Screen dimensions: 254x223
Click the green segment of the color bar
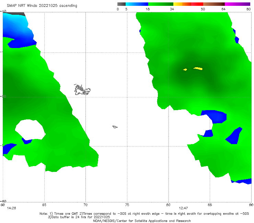[161, 4]
